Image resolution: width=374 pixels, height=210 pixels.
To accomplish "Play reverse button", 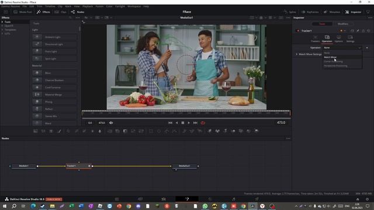I will click(176, 123).
